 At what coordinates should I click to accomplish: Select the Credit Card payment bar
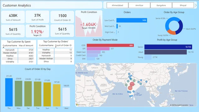(92, 55)
